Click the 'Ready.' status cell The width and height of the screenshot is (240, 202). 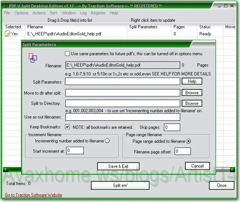[x=206, y=34]
